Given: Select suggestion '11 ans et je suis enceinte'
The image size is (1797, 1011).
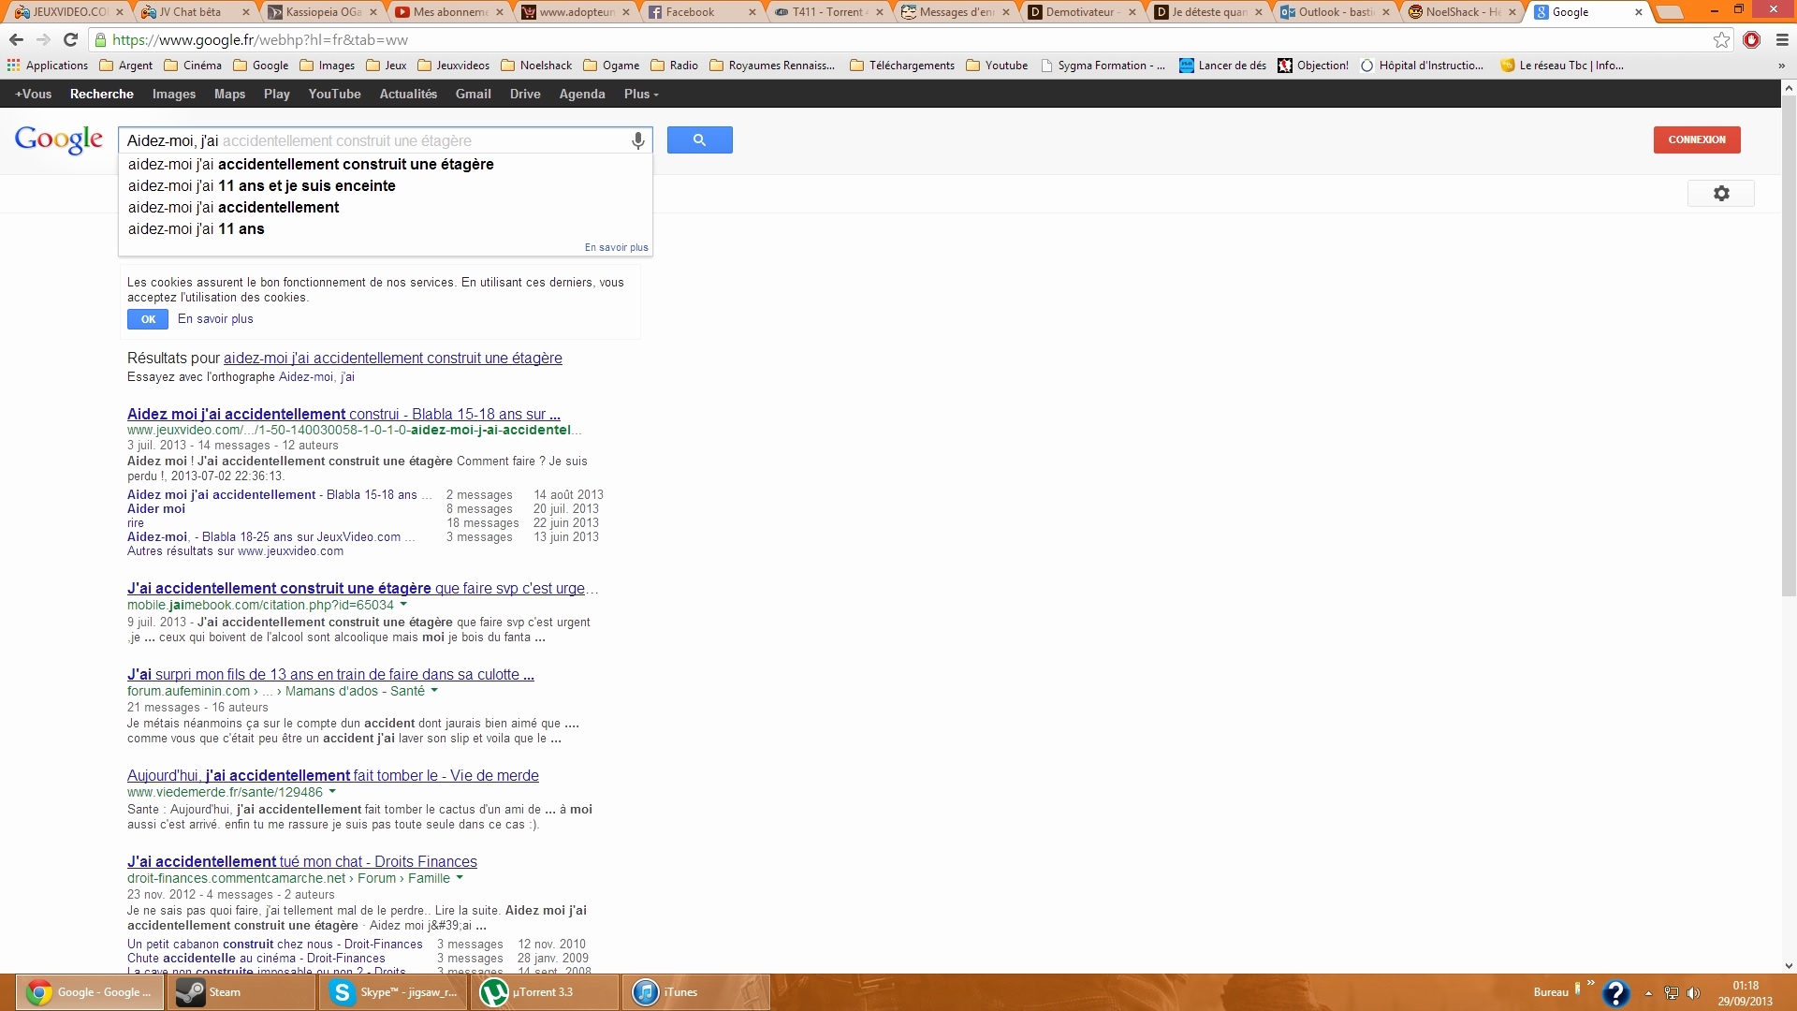Looking at the screenshot, I should click(385, 185).
